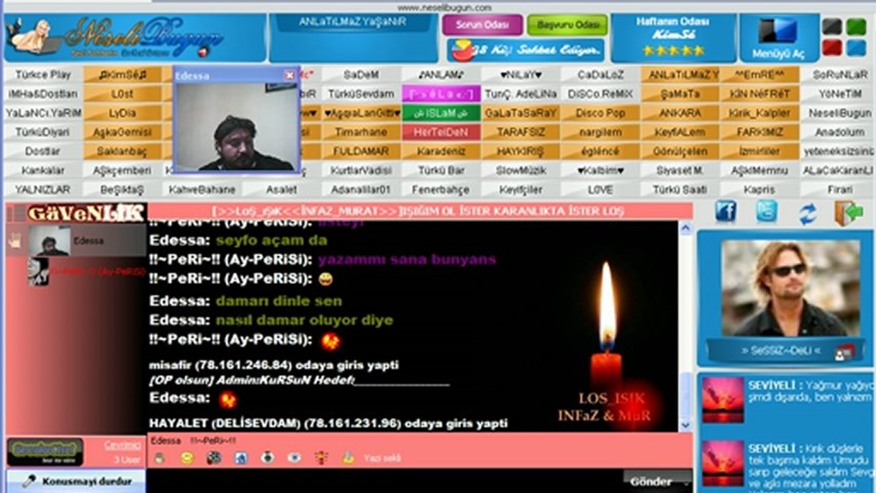Open the Sorun Odası room

click(482, 25)
